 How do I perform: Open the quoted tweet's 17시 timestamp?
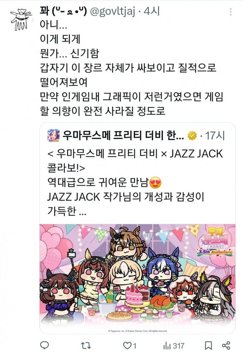click(215, 136)
